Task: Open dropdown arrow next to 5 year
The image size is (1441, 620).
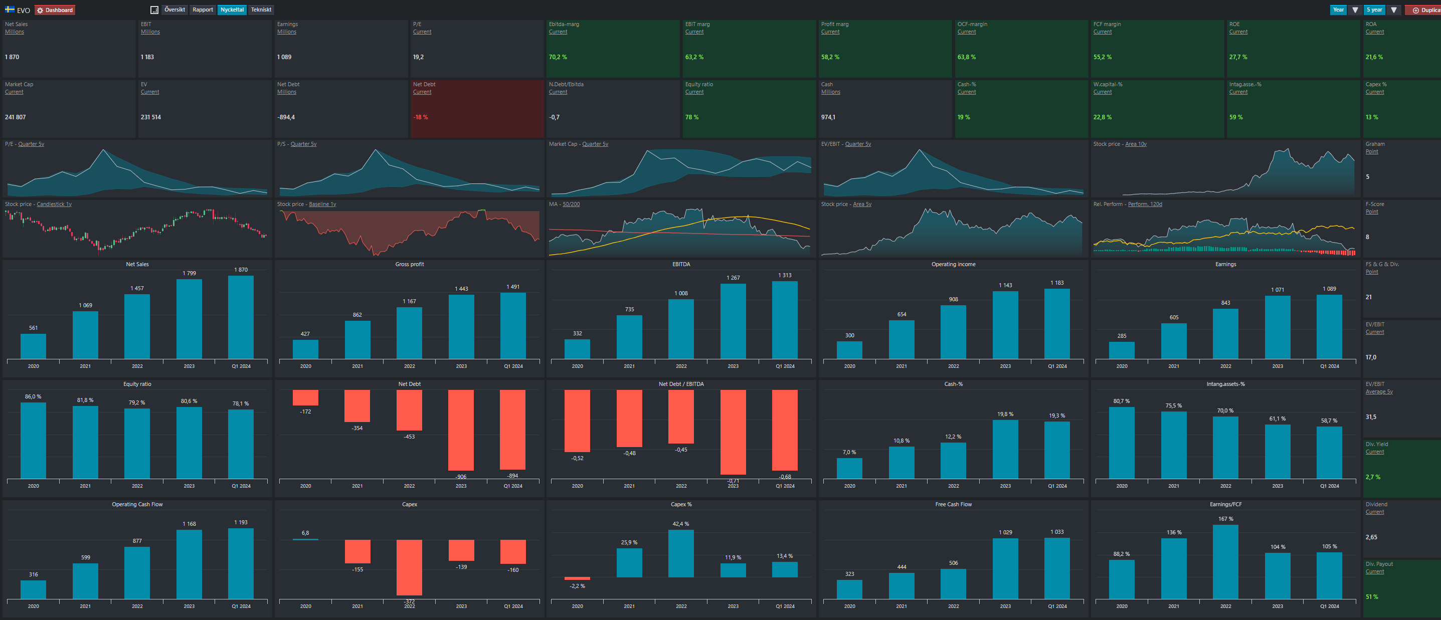Action: [1393, 10]
